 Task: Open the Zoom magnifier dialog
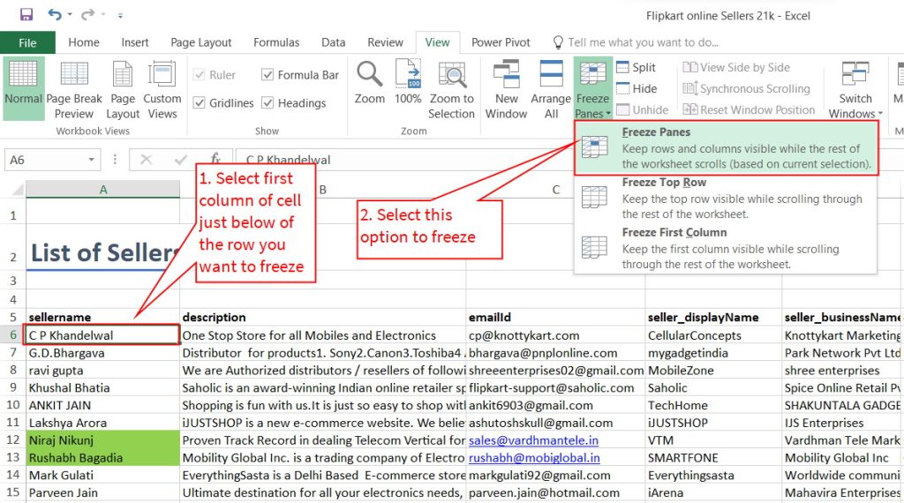click(x=370, y=82)
